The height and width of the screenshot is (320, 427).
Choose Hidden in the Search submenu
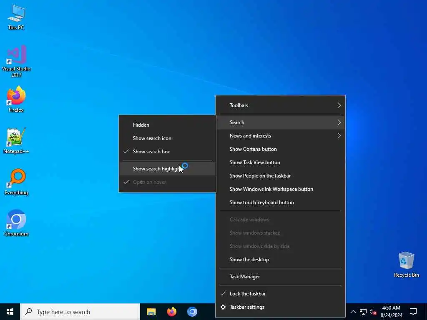coord(168,125)
